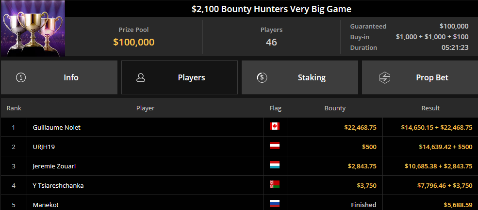Click the info circle icon

[21, 77]
